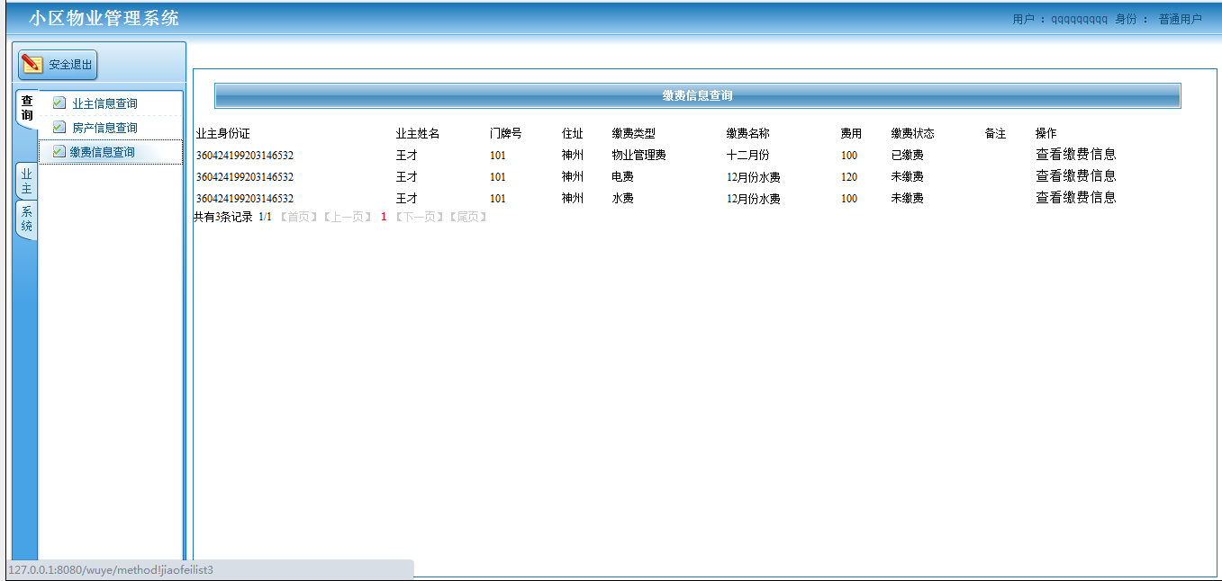
Task: Go to 尾页 in pagination
Action: point(467,217)
